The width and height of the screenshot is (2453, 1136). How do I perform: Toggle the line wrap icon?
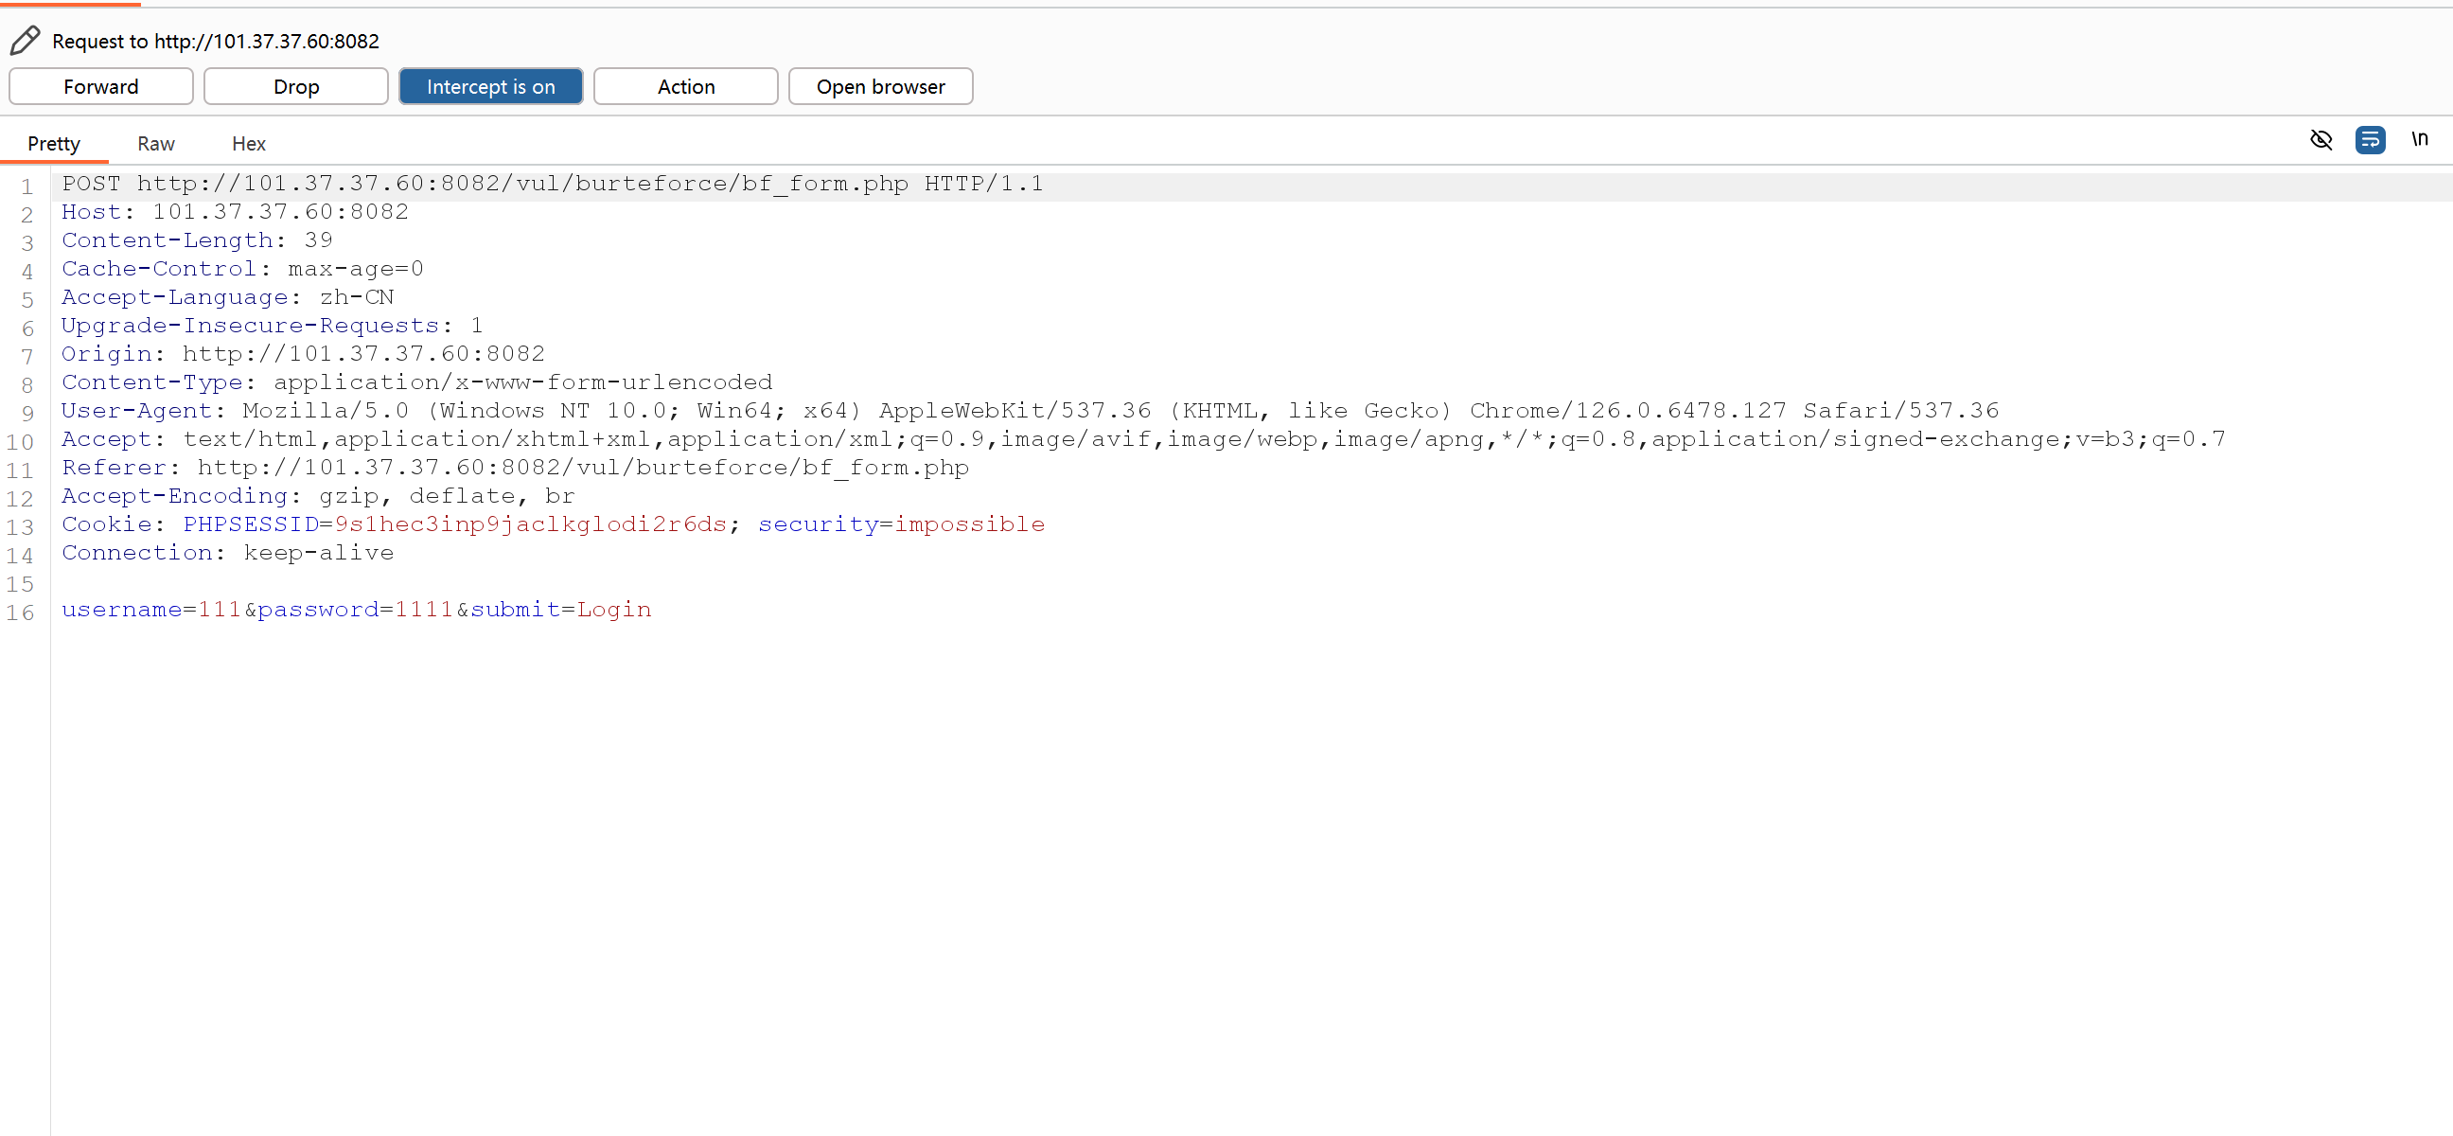[2369, 140]
